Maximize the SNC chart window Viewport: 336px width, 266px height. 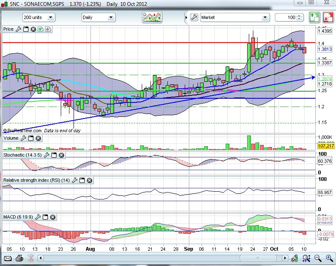click(311, 2)
